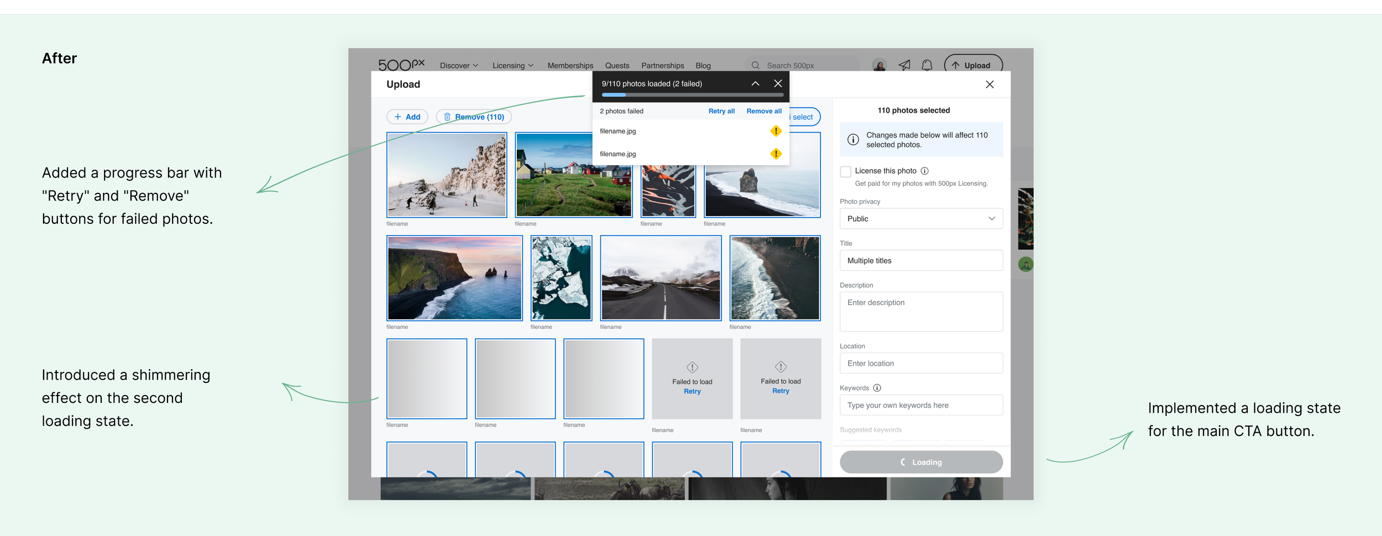This screenshot has height=536, width=1382.
Task: Click the upload progress bar
Action: point(692,95)
